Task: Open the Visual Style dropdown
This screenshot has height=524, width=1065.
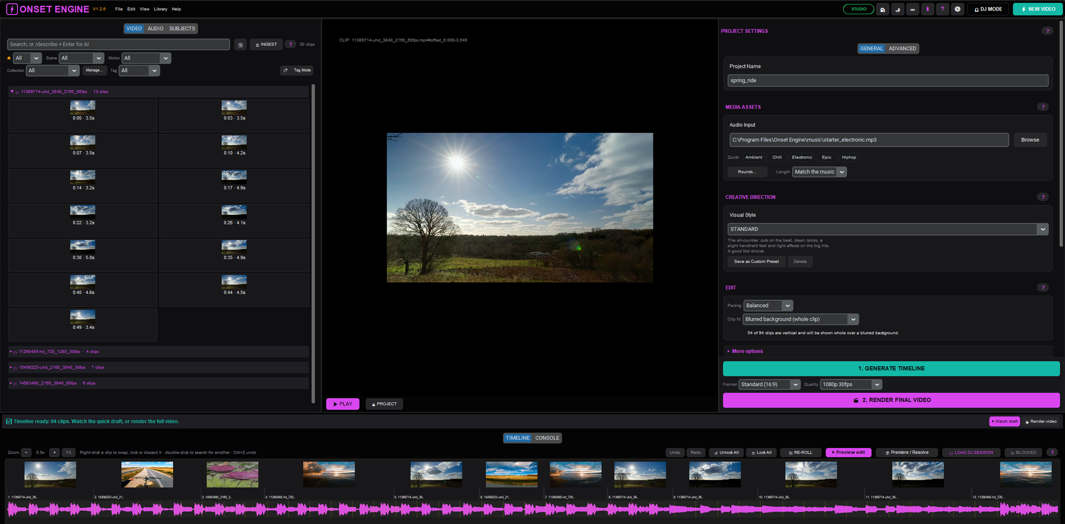Action: [x=887, y=229]
